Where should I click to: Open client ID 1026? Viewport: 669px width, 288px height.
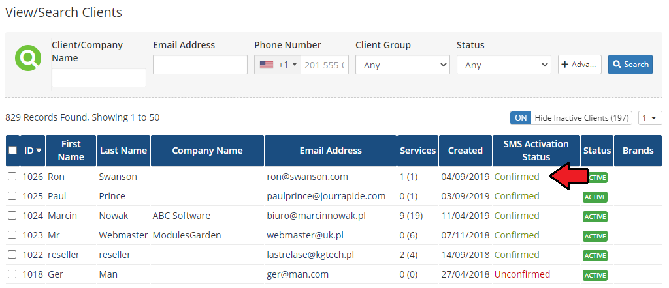[x=33, y=177]
